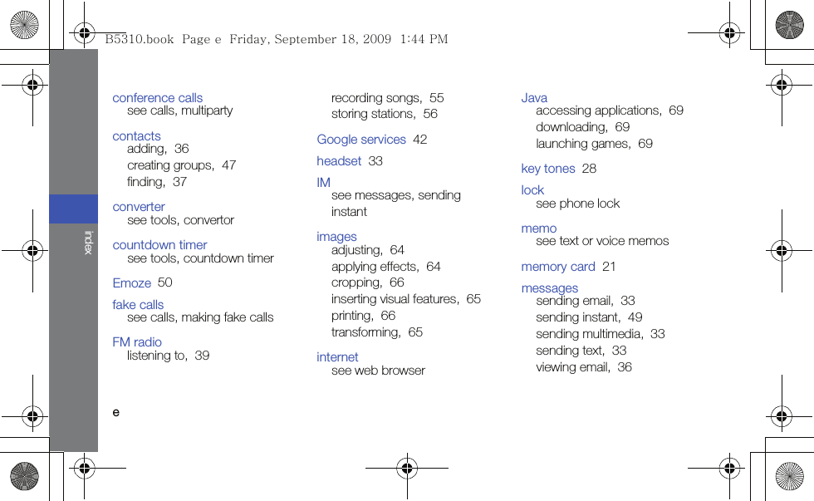814x501 pixels.
Task: Open the 'FM radio' index entry
Action: 137,342
